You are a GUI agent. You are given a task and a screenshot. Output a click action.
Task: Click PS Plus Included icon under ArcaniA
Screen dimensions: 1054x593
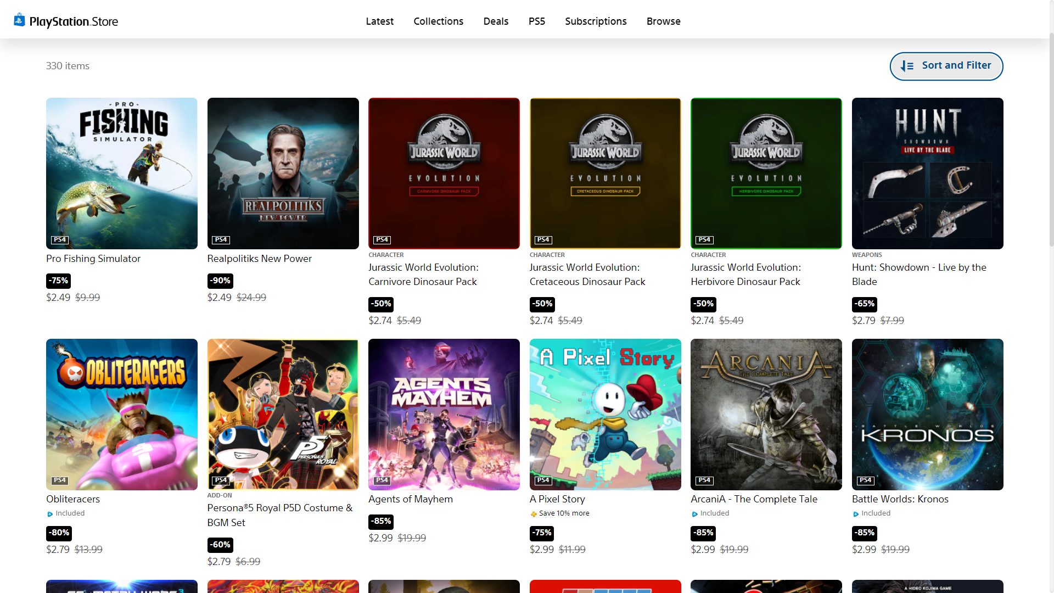pyautogui.click(x=694, y=514)
